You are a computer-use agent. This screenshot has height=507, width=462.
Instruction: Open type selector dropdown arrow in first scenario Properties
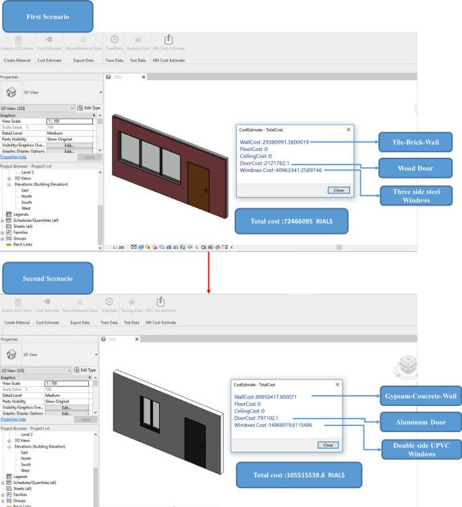pyautogui.click(x=100, y=92)
